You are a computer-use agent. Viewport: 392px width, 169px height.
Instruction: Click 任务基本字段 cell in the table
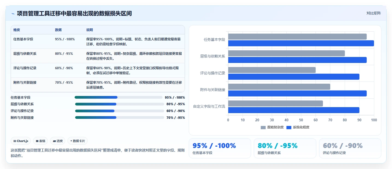click(23, 39)
